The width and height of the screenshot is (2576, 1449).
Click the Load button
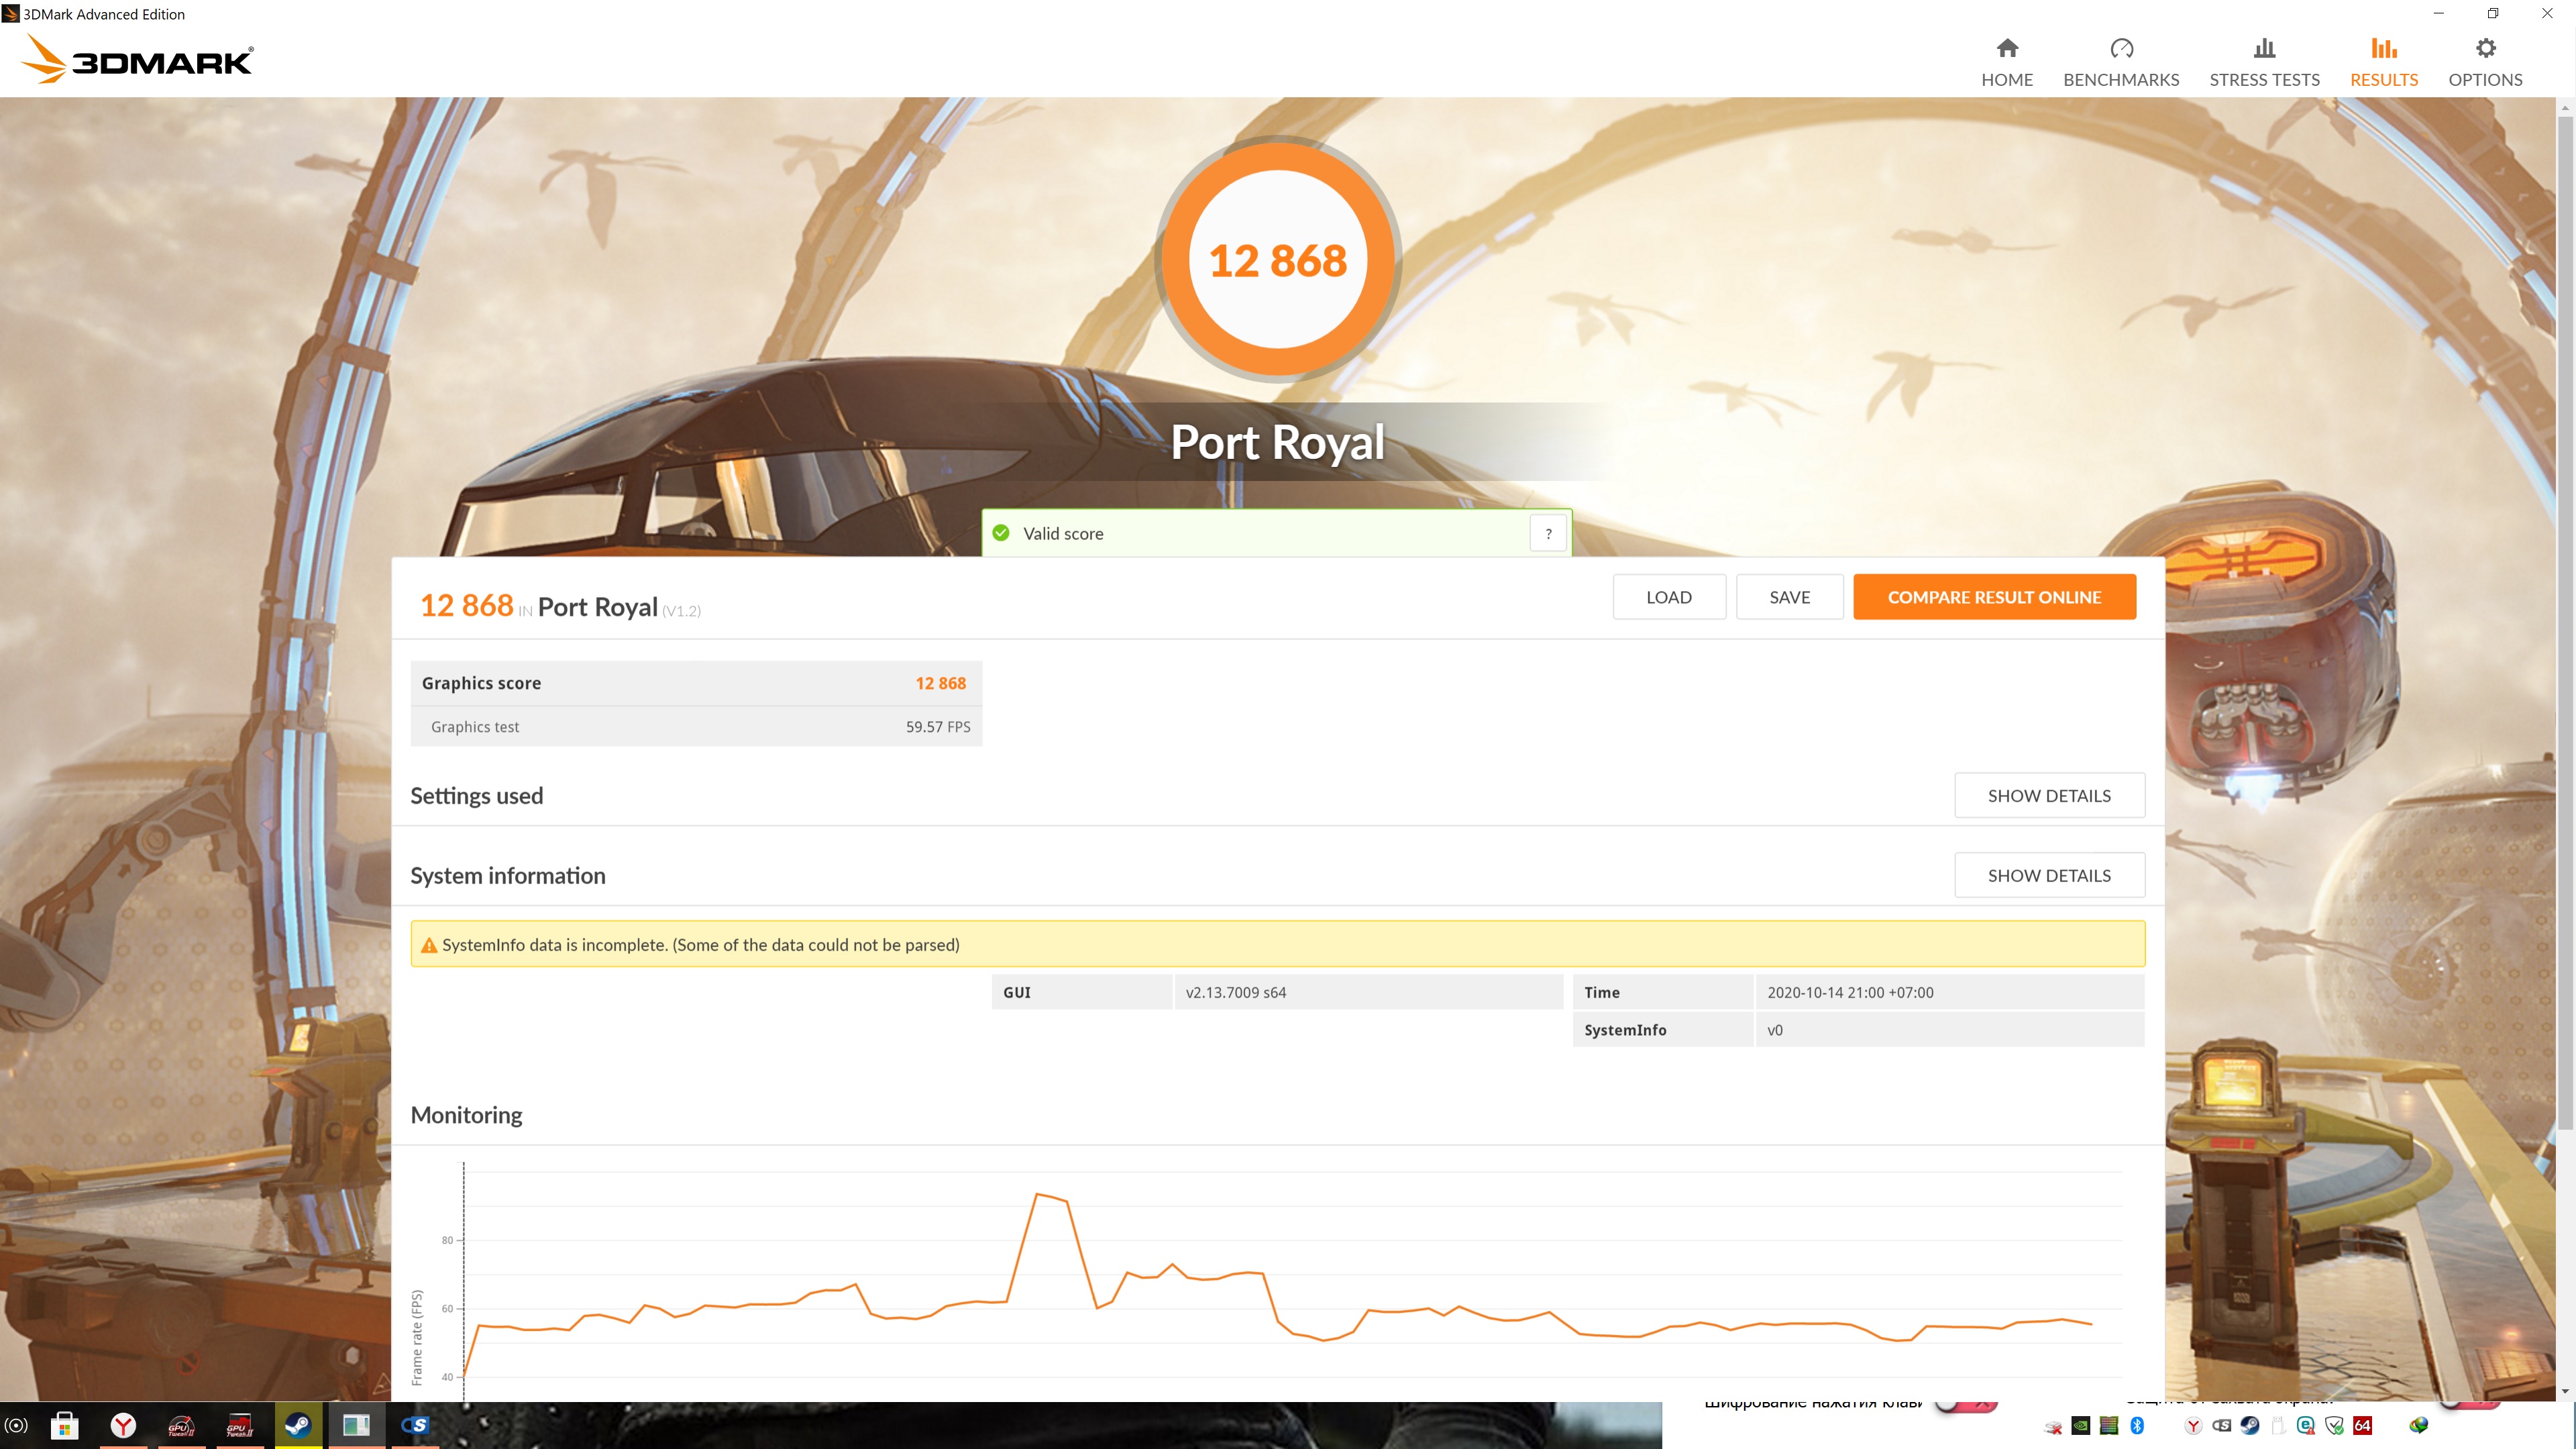click(1668, 597)
